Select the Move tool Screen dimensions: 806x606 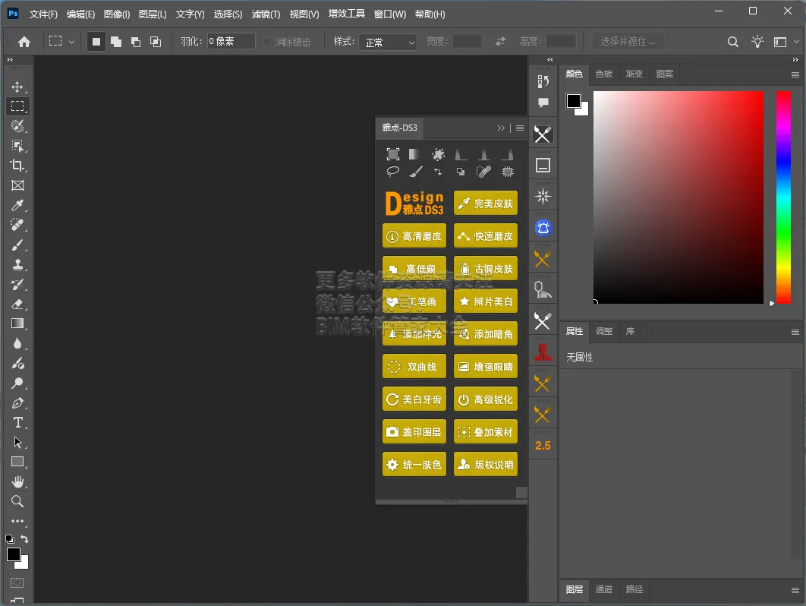point(17,87)
